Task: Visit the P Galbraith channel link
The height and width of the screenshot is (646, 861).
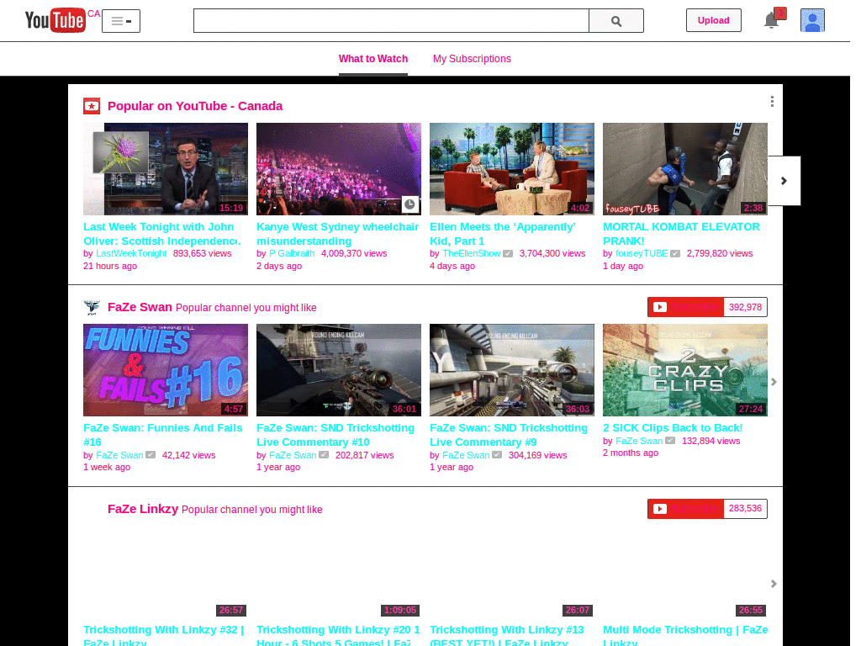Action: click(292, 253)
